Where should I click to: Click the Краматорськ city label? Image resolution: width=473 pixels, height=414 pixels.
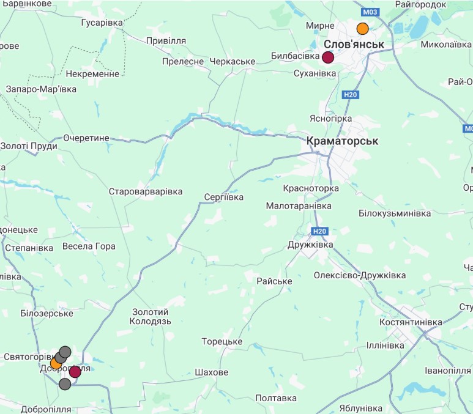(x=342, y=141)
